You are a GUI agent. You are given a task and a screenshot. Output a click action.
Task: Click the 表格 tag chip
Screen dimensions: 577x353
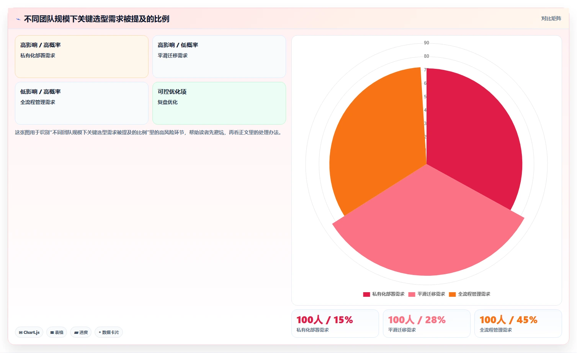(57, 332)
